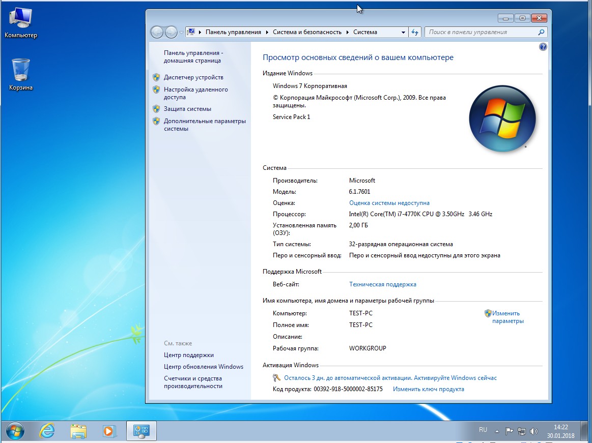The image size is (592, 443).
Task: Open Центр обновления Windows link
Action: (204, 367)
